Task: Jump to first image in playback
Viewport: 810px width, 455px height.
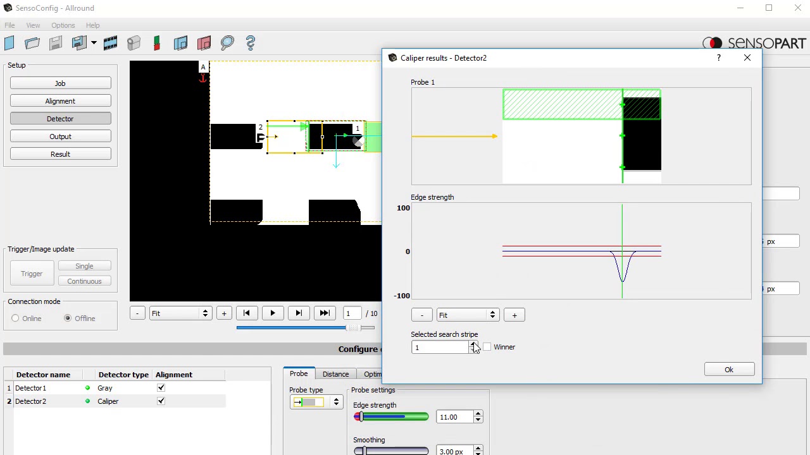Action: click(247, 313)
